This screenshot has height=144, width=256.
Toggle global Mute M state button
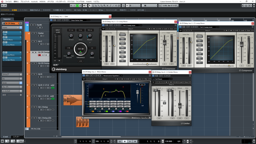tap(71, 5)
